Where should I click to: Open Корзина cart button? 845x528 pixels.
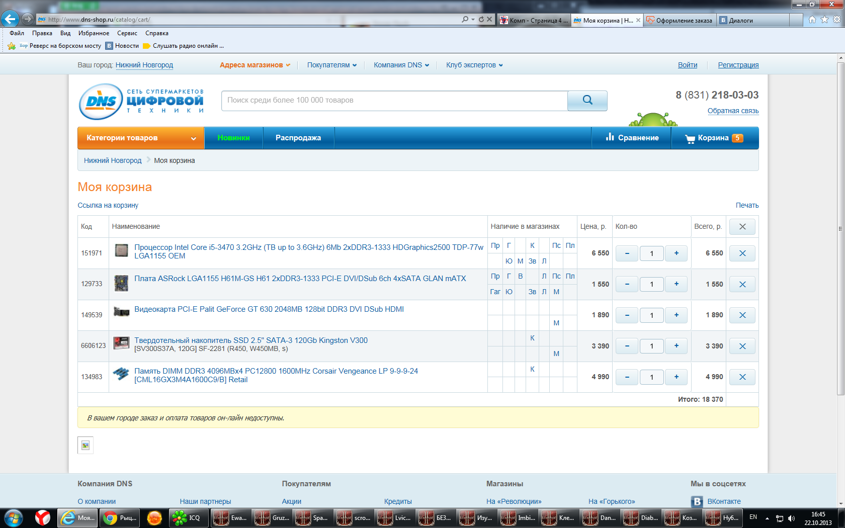pos(715,138)
